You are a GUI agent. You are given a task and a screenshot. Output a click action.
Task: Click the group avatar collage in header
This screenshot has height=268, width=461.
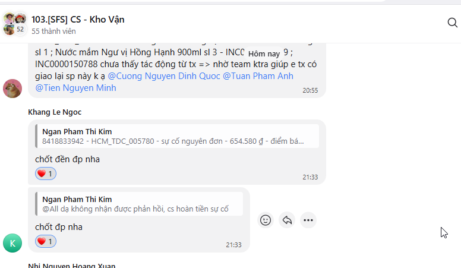(15, 24)
